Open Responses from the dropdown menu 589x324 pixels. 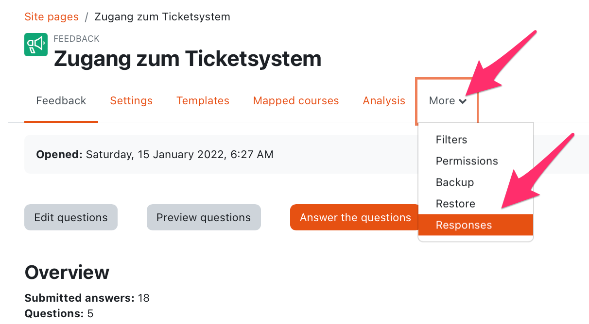click(x=476, y=225)
